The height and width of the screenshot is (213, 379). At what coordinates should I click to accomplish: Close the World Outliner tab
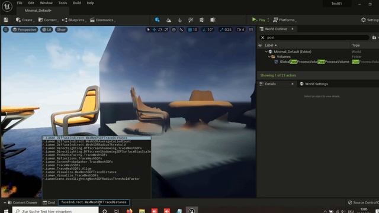click(x=293, y=29)
